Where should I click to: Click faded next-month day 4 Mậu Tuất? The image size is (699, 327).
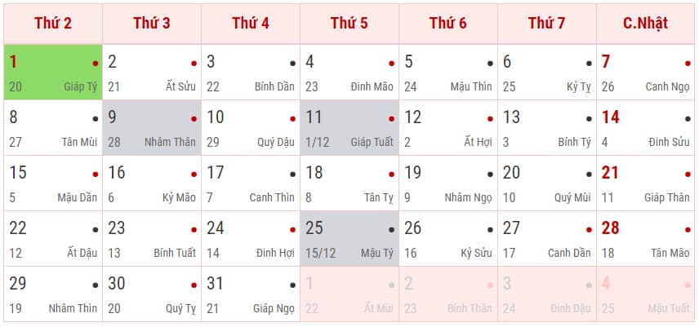point(645,294)
